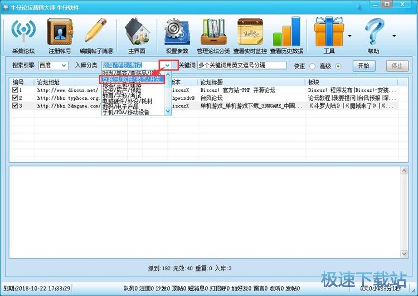Expand the 帮助 dropdown arrow
418x296 pixels.
pos(394,36)
